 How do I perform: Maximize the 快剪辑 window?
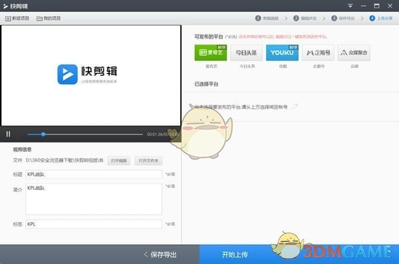point(377,6)
